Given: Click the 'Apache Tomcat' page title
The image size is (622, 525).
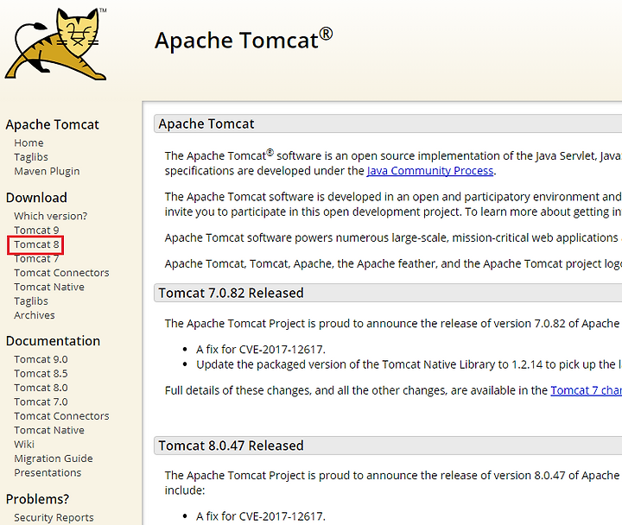Looking at the screenshot, I should coord(244,40).
